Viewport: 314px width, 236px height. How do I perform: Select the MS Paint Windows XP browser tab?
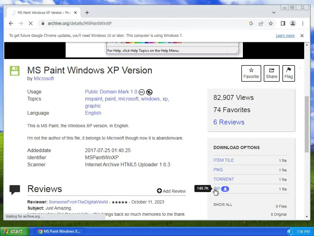(44, 13)
